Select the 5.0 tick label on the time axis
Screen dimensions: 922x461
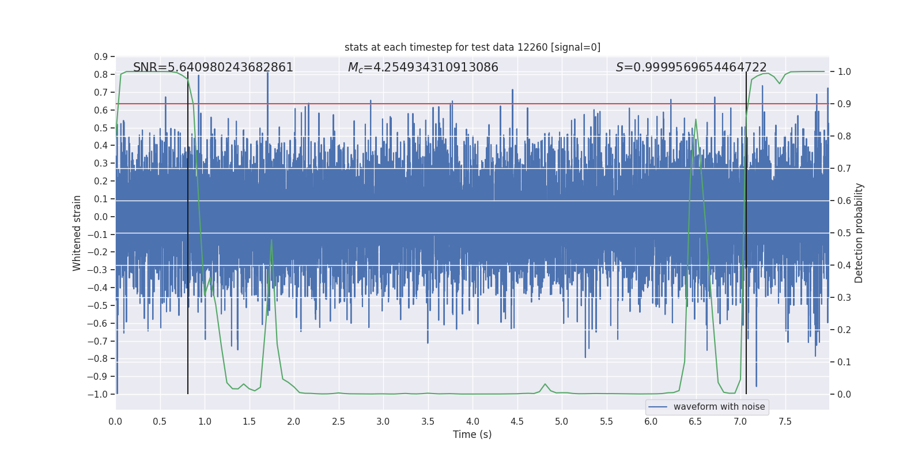[562, 421]
